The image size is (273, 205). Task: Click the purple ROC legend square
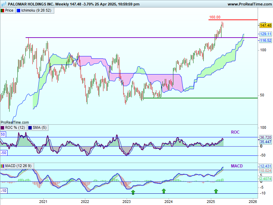pyautogui.click(x=3, y=127)
